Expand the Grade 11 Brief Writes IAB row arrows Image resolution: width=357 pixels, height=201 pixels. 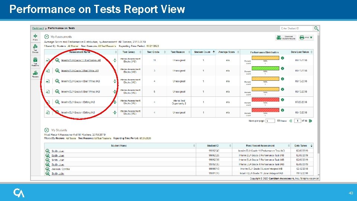click(x=115, y=60)
